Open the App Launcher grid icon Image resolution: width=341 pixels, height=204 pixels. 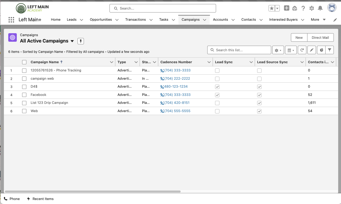point(11,20)
